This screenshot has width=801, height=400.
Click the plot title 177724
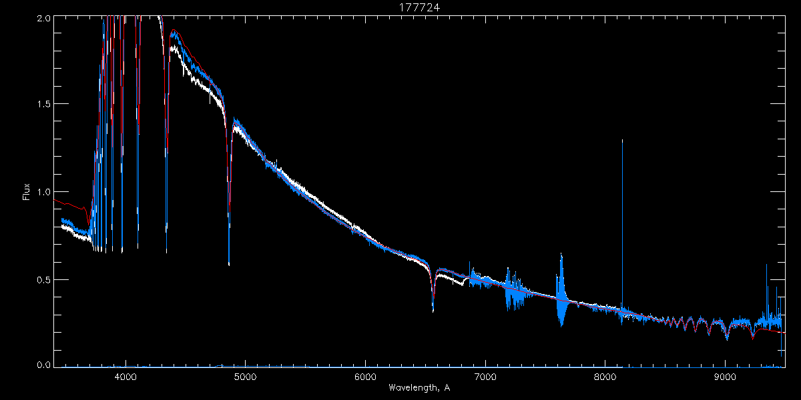pos(419,7)
